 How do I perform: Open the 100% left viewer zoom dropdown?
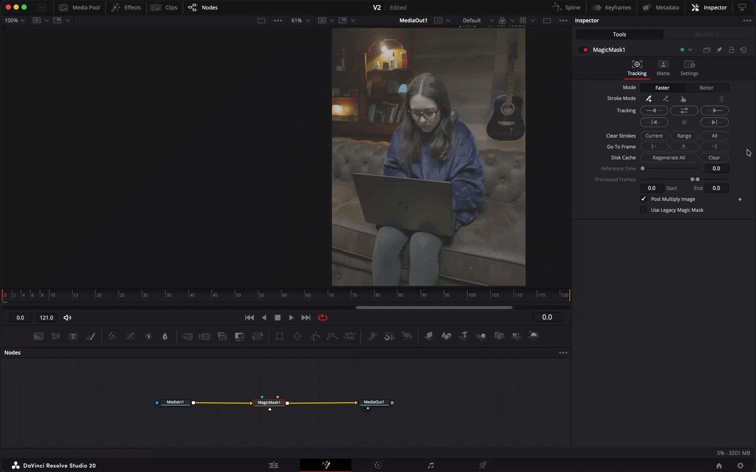15,21
